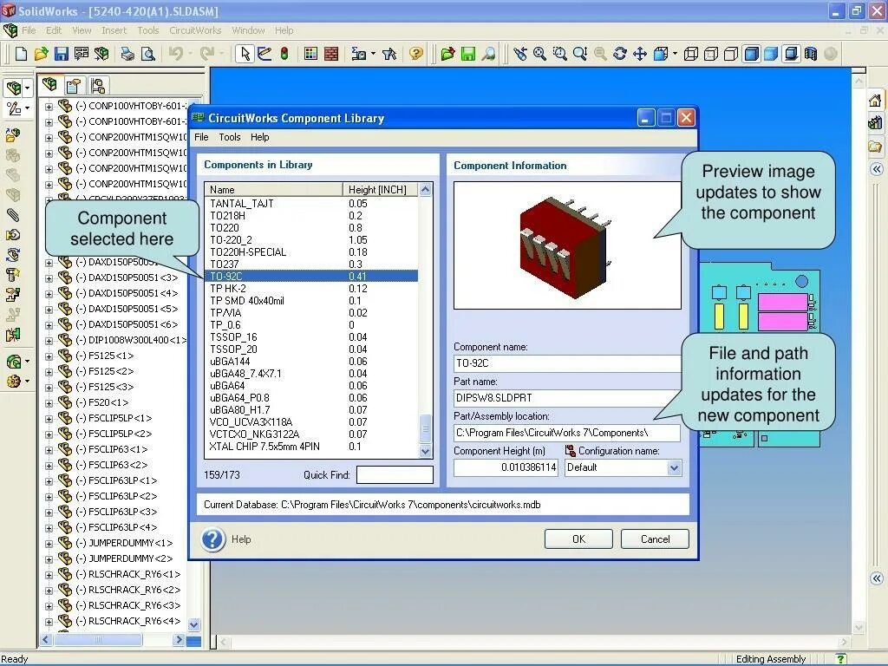Click the Rebuild traffic light icon
The width and height of the screenshot is (888, 666).
(284, 54)
